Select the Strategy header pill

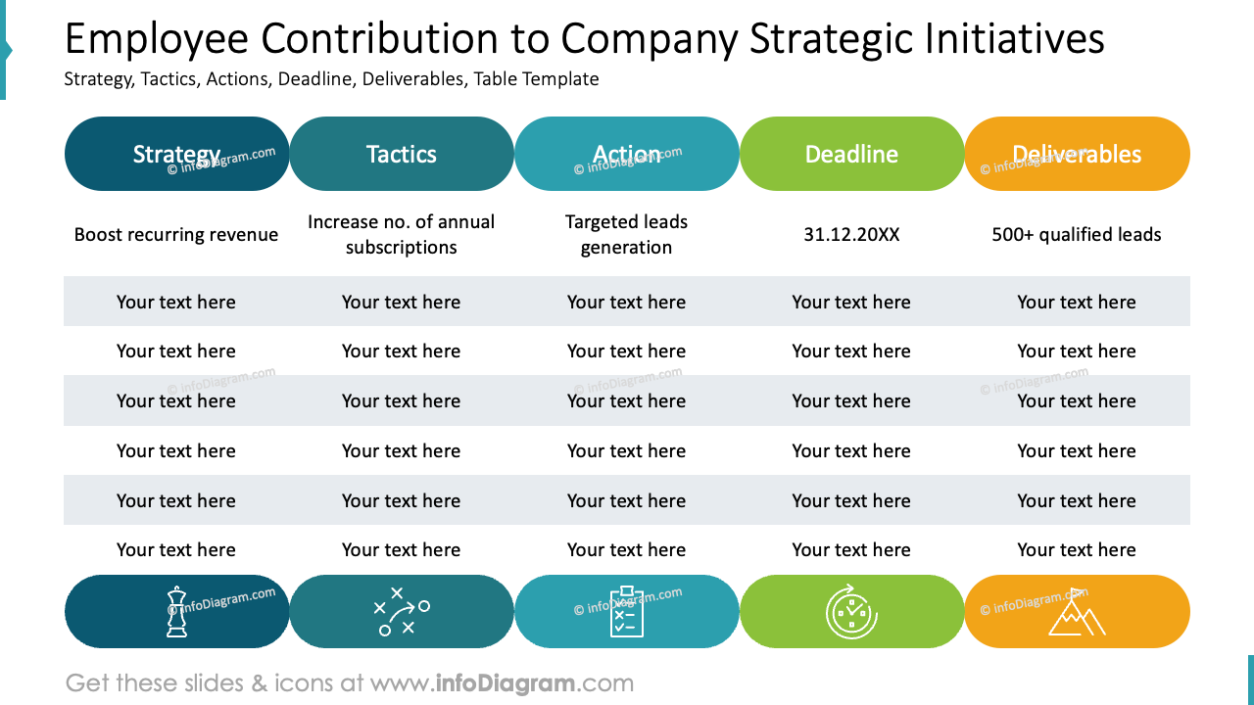click(177, 154)
